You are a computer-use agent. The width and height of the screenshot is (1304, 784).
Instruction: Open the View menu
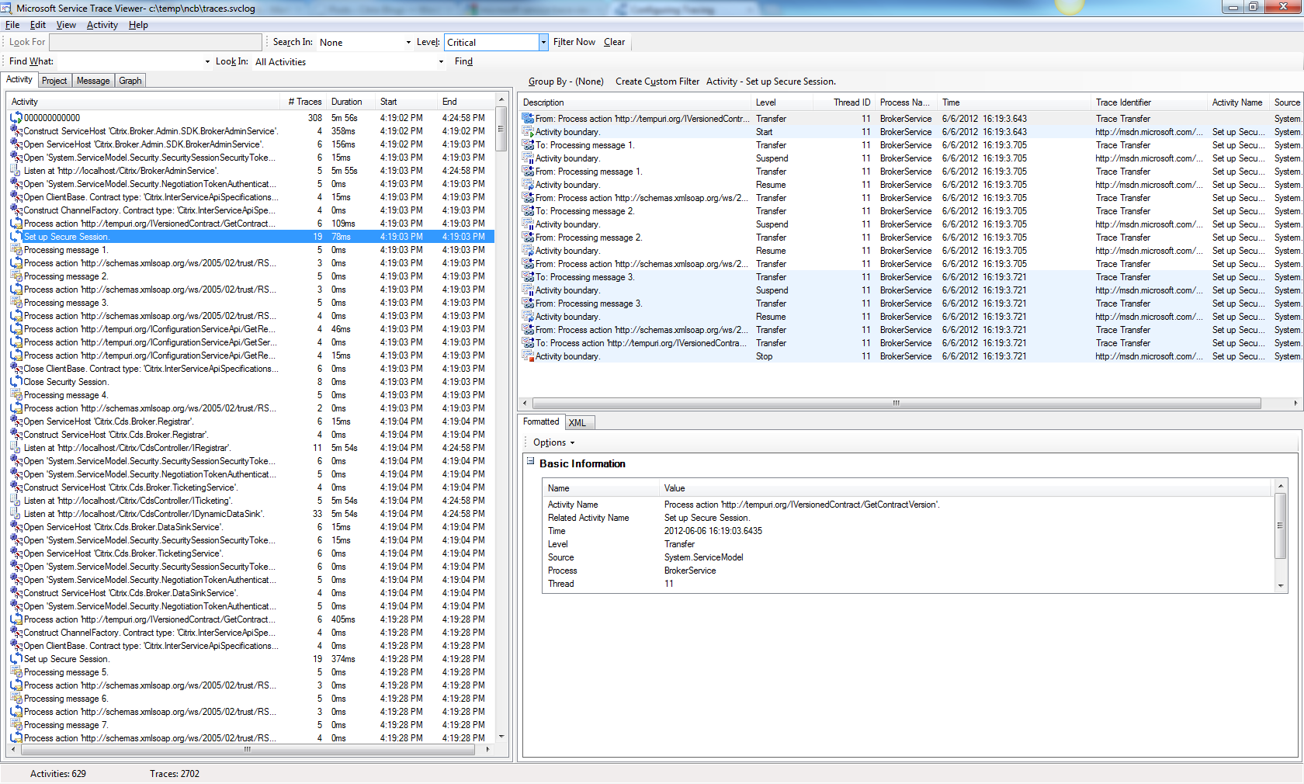pos(66,25)
